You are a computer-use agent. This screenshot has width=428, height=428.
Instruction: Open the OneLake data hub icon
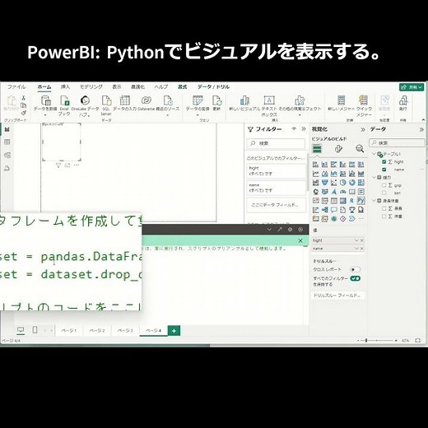click(x=85, y=100)
